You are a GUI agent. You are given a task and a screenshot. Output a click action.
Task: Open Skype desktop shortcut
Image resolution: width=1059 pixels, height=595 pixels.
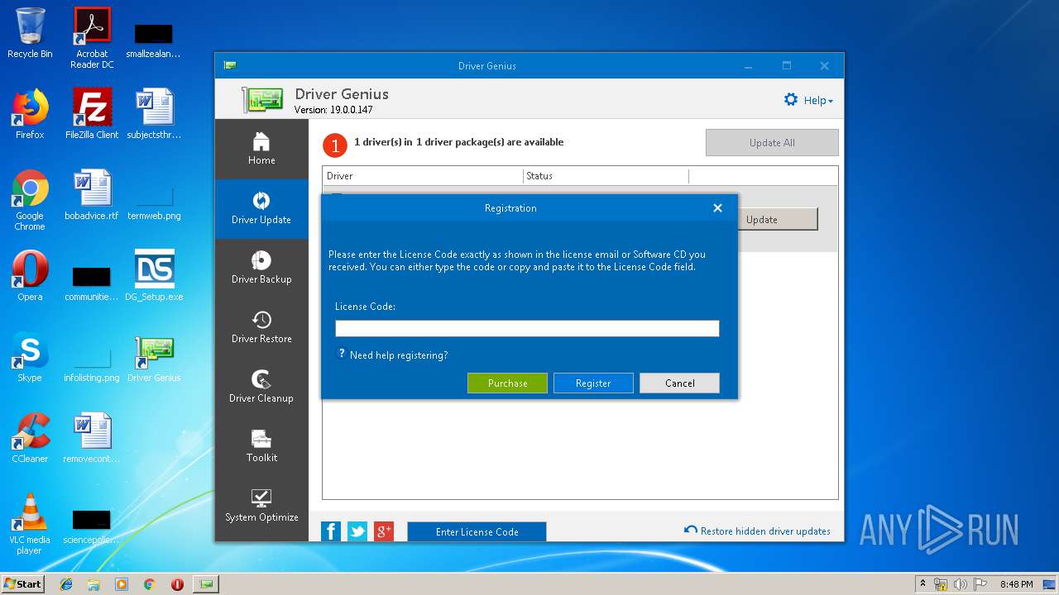pos(30,357)
